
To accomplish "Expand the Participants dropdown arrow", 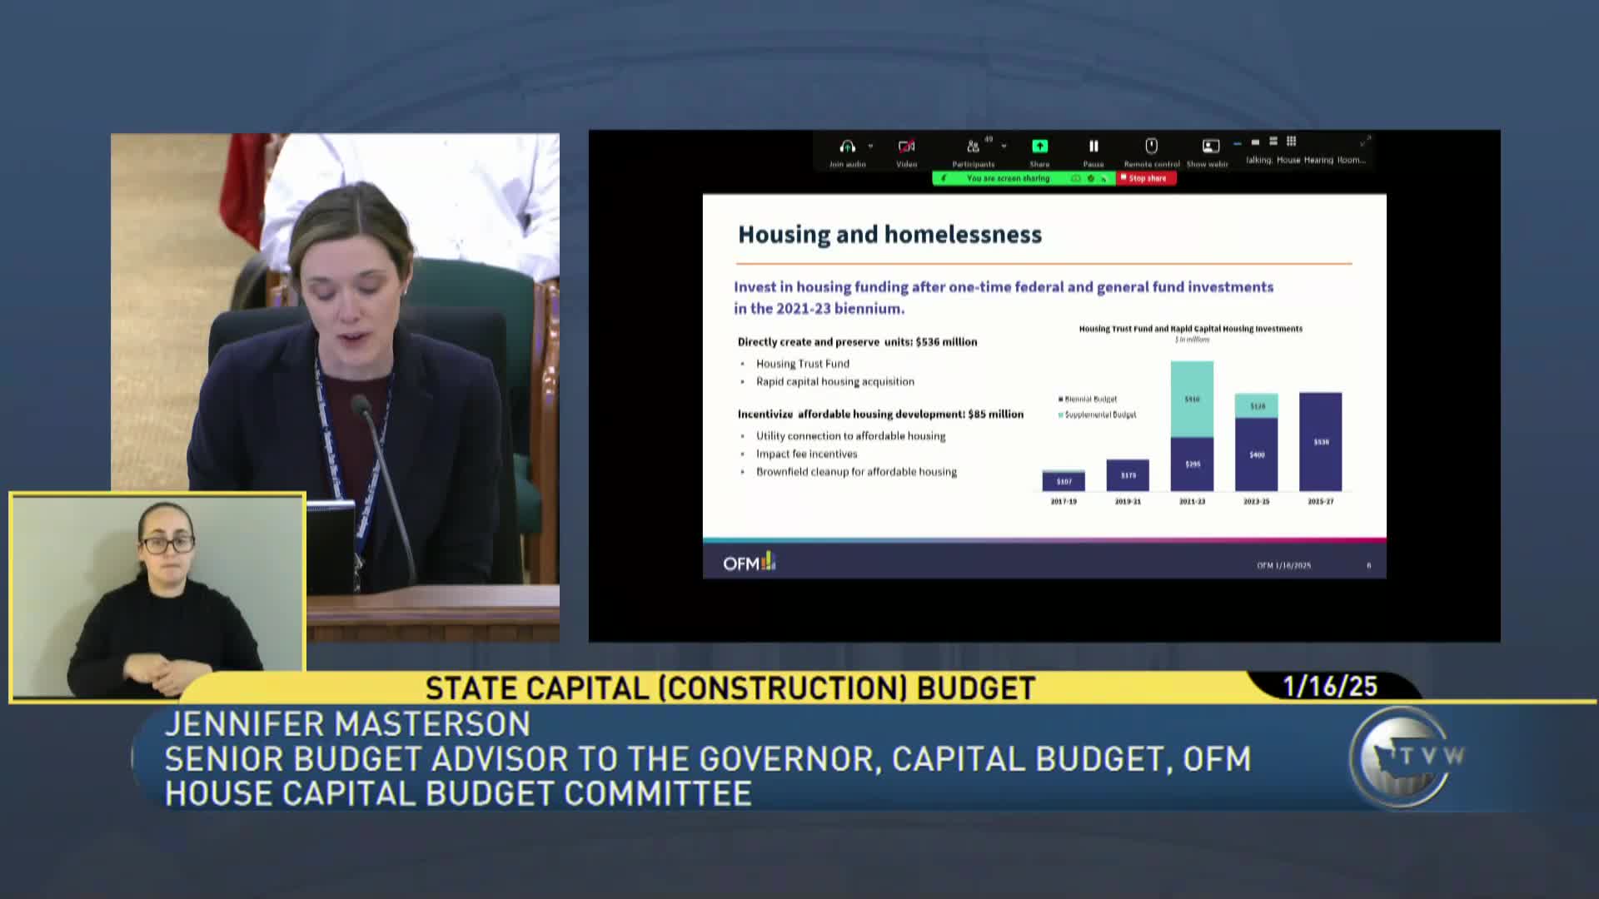I will pyautogui.click(x=1004, y=147).
